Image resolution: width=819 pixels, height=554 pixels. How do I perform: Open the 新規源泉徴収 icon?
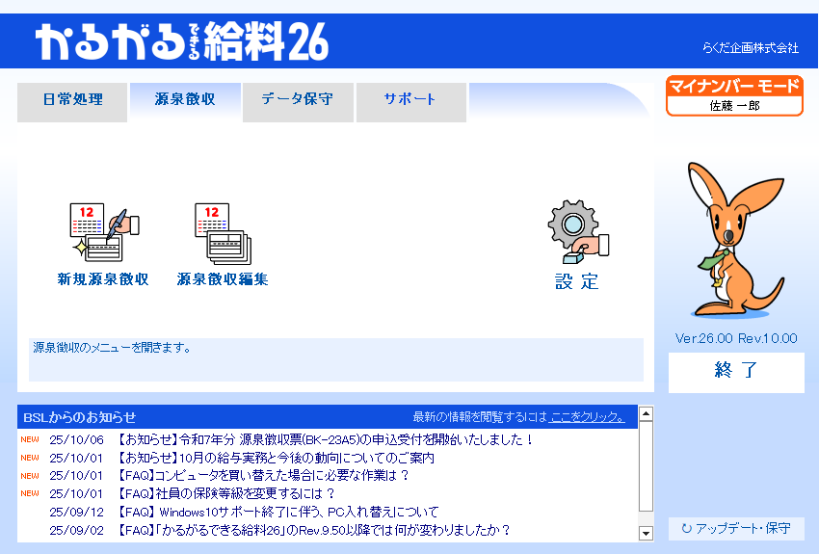pos(103,234)
